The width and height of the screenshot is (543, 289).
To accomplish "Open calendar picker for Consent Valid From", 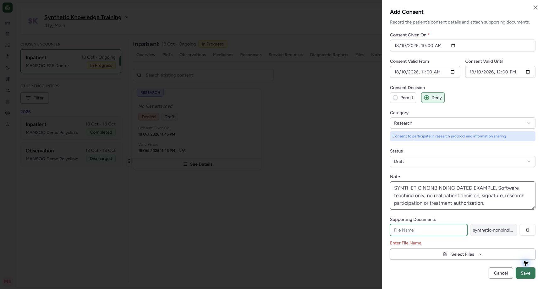I will tap(452, 72).
